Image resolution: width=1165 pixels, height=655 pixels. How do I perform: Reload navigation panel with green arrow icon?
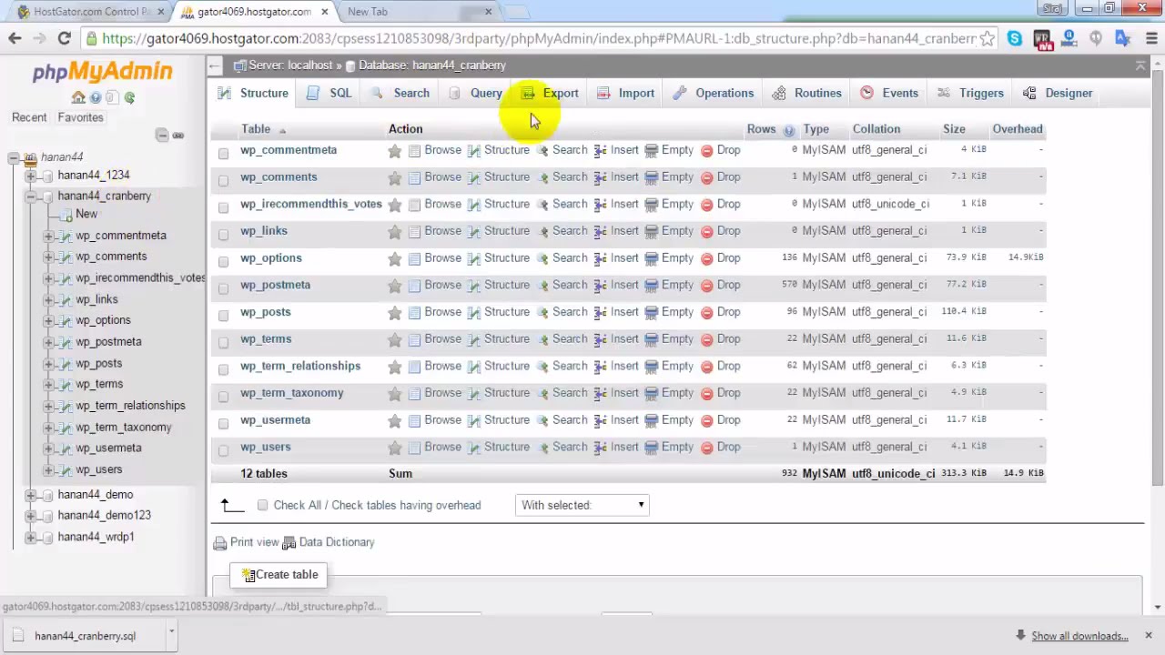[x=129, y=97]
